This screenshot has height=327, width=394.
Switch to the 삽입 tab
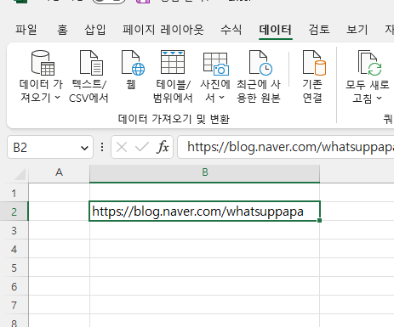tap(95, 30)
